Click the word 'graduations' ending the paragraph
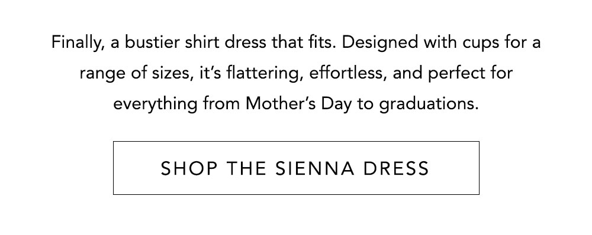 coord(429,104)
